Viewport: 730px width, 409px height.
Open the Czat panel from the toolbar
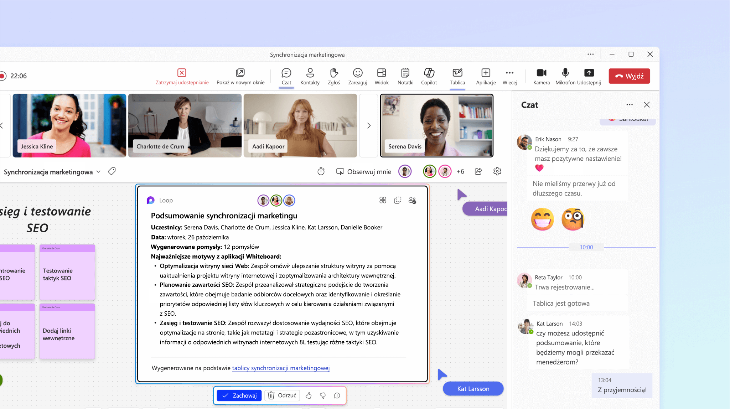(x=286, y=76)
